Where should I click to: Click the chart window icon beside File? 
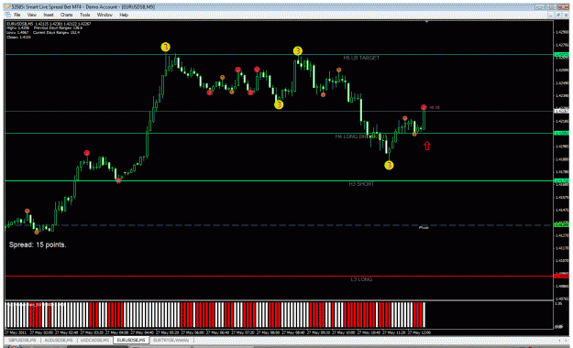[x=7, y=15]
